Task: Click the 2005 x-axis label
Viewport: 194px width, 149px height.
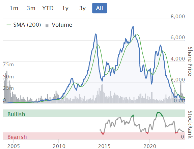Action: tap(13, 146)
